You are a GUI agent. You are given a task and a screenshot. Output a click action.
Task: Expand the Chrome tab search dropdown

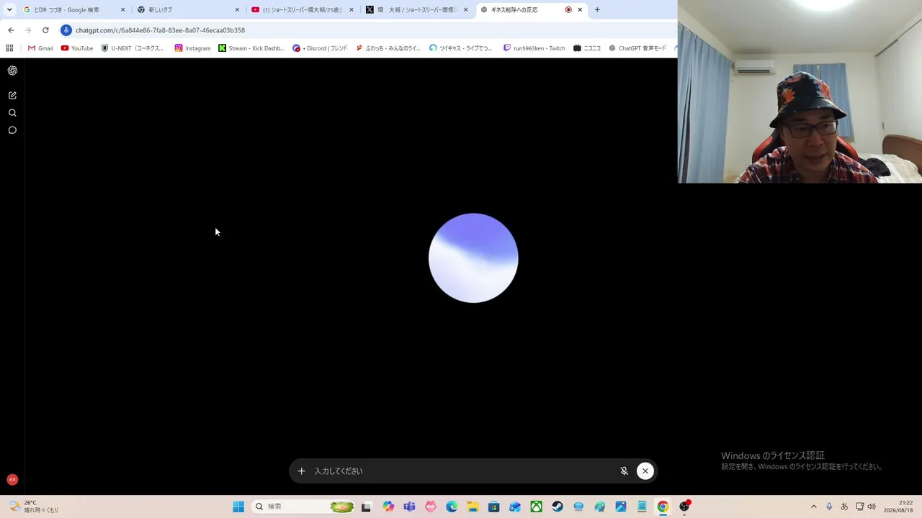[9, 9]
